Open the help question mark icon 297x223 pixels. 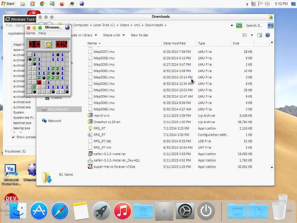point(268,35)
